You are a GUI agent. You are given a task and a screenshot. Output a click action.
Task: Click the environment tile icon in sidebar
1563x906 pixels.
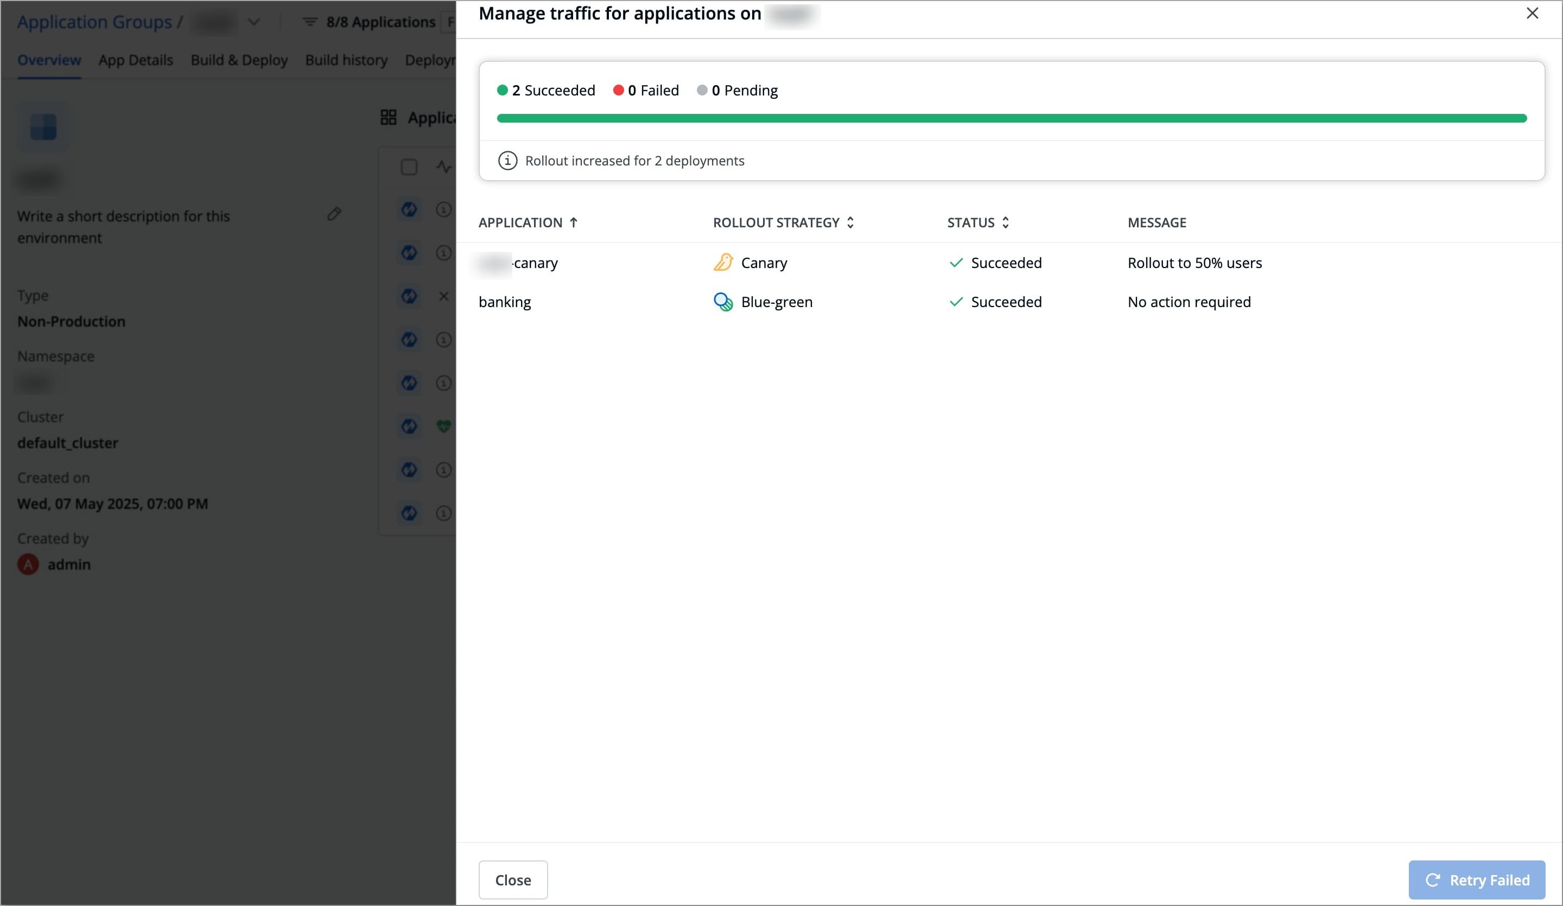pyautogui.click(x=43, y=127)
